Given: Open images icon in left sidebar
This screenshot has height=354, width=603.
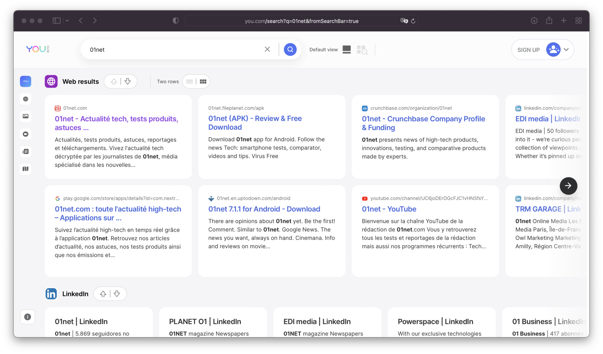Looking at the screenshot, I should pyautogui.click(x=26, y=116).
